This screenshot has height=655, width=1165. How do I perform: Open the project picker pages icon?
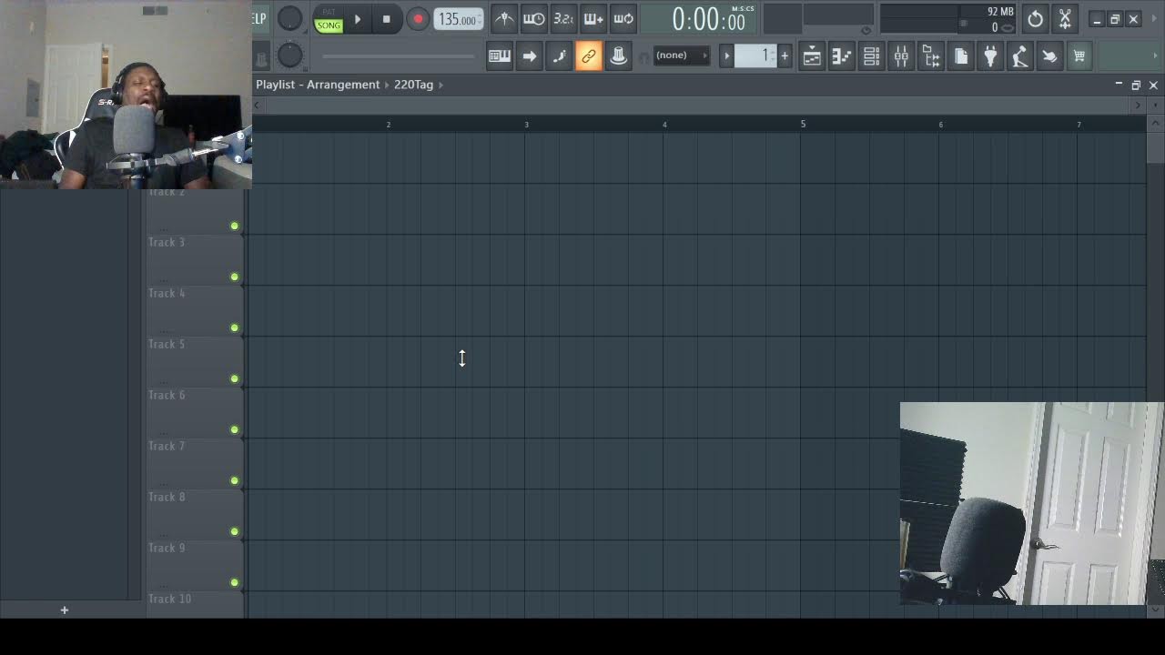(961, 56)
